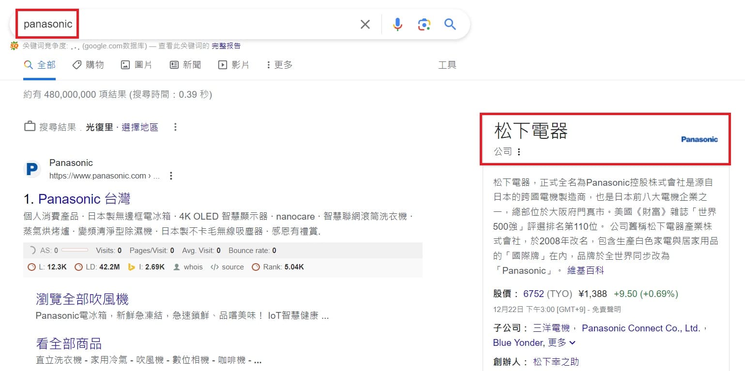Open Panasonic Connect Co., Ltd. link

pyautogui.click(x=641, y=328)
